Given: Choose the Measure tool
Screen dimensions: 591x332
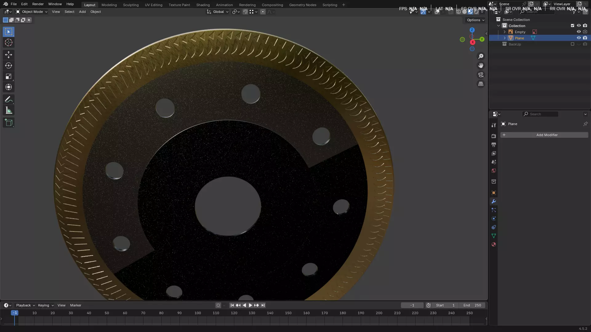Looking at the screenshot, I should tap(9, 110).
